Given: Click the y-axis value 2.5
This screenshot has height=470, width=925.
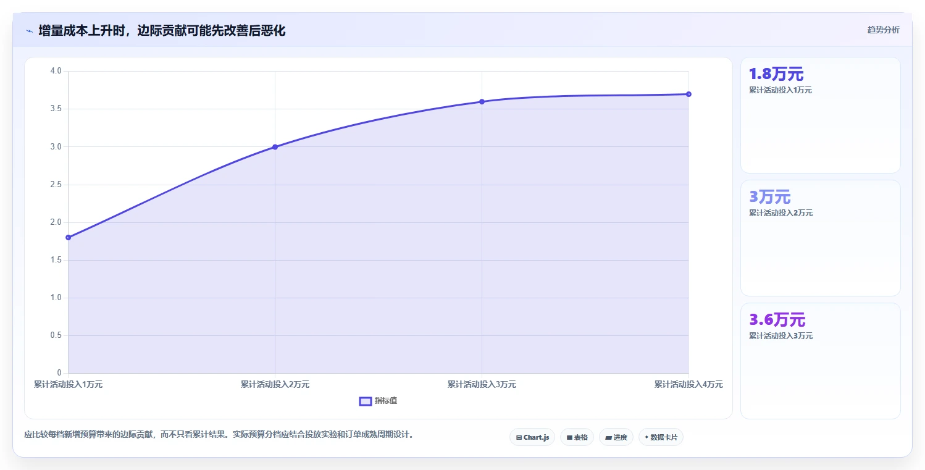Looking at the screenshot, I should point(56,184).
